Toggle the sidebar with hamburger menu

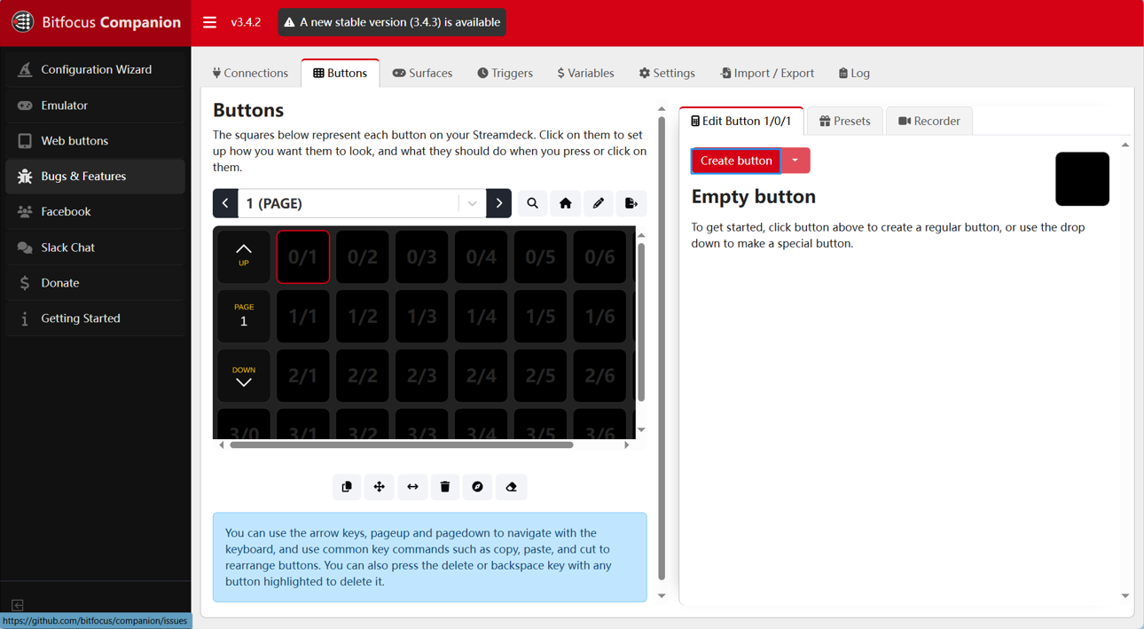209,22
